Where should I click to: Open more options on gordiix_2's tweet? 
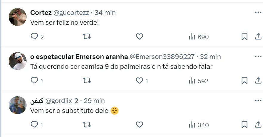coord(258,101)
